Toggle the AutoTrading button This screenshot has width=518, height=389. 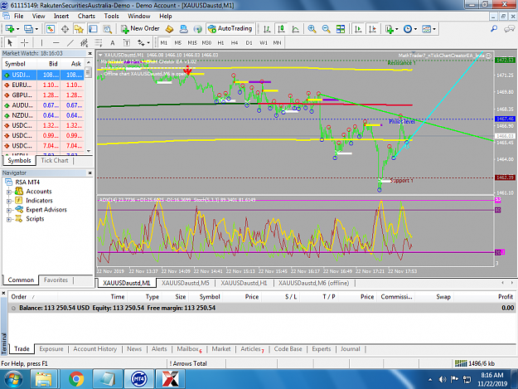pyautogui.click(x=230, y=29)
